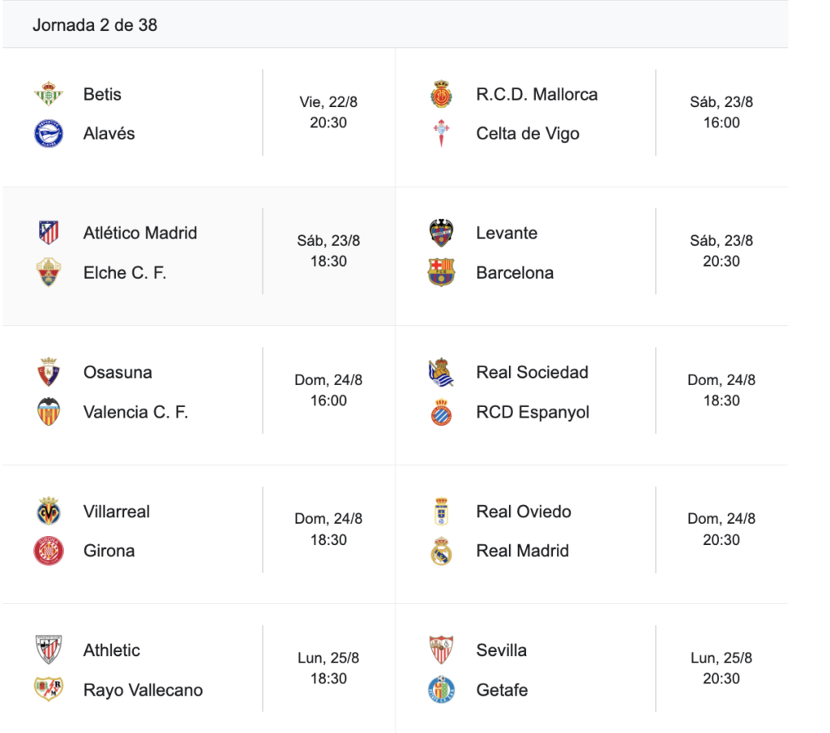The width and height of the screenshot is (830, 733).
Task: Click the Sevilla club crest
Action: click(x=442, y=649)
